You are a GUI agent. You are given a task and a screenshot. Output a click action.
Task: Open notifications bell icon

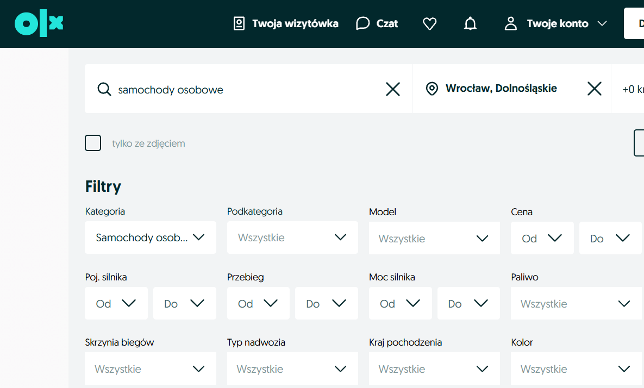pos(470,23)
